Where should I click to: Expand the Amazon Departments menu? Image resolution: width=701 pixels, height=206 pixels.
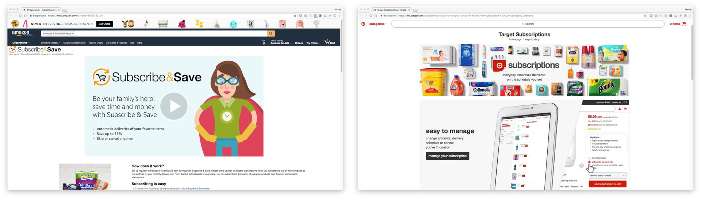pos(21,43)
